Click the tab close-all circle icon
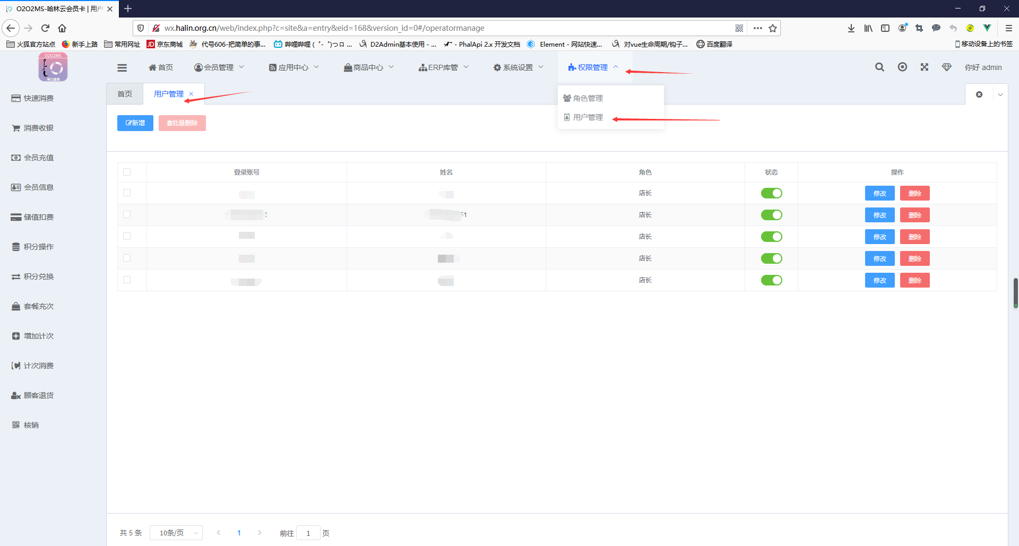This screenshot has width=1019, height=546. pos(979,94)
